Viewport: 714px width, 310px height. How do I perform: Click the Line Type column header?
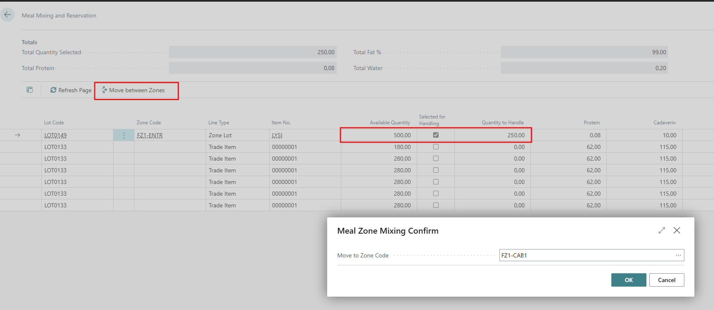pos(219,123)
